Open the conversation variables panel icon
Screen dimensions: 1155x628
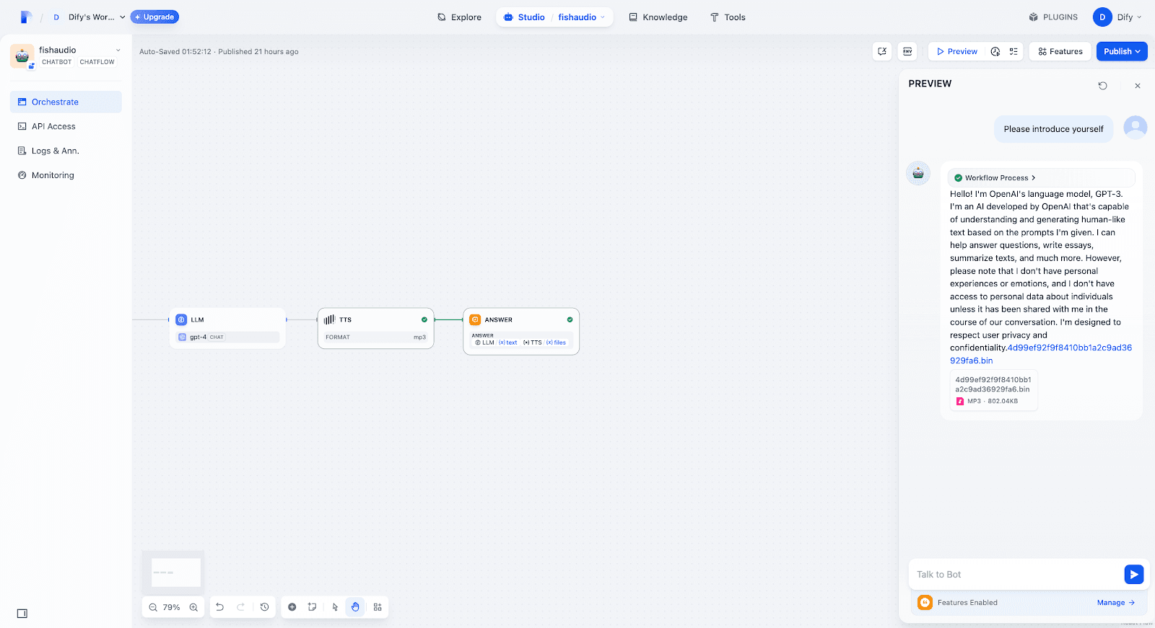click(881, 51)
